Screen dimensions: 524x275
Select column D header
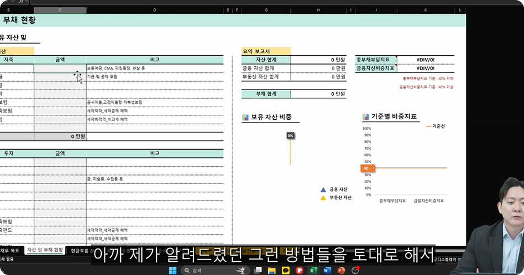pos(155,10)
